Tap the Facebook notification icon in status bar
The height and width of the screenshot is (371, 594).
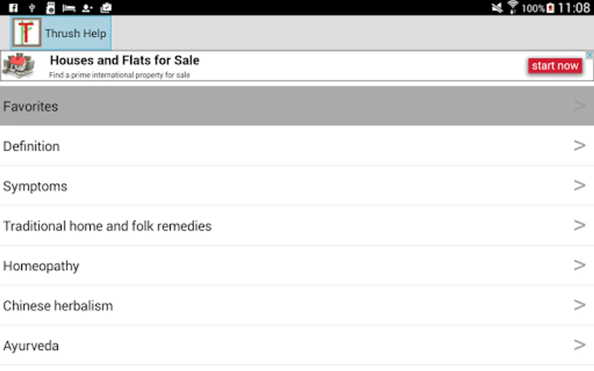pos(13,8)
